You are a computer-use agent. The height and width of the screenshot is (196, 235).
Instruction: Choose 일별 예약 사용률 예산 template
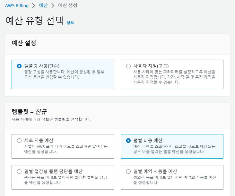tap(128, 171)
